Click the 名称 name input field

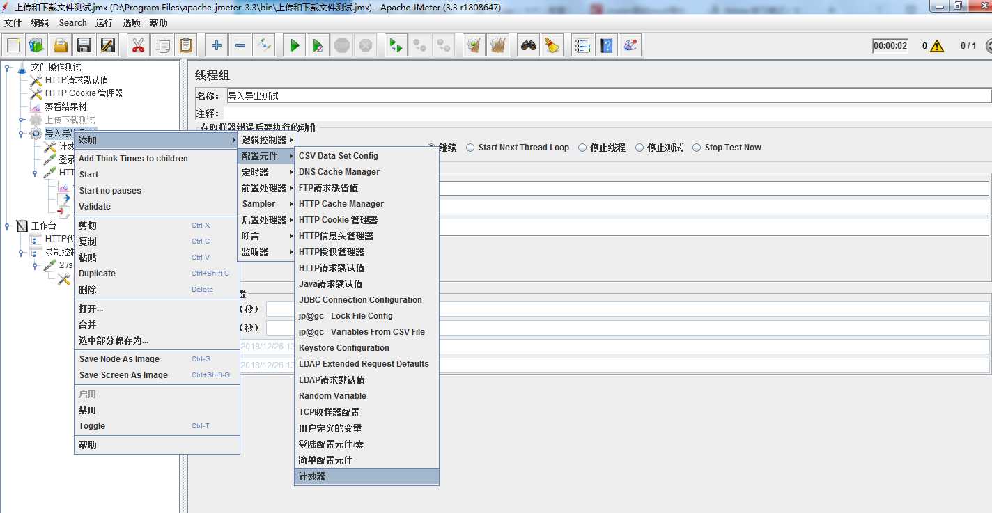[x=608, y=96]
